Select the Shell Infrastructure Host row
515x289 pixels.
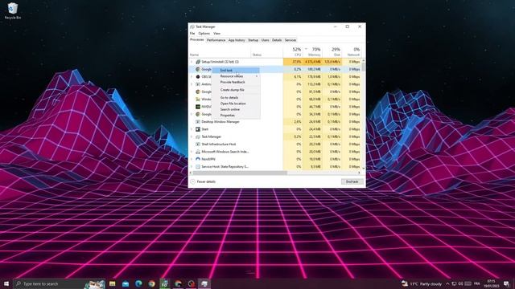click(x=275, y=144)
